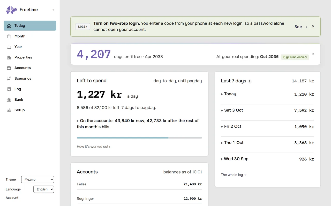Expand the days until free details arrow
Viewport: 331px width, 206px height.
click(x=313, y=54)
